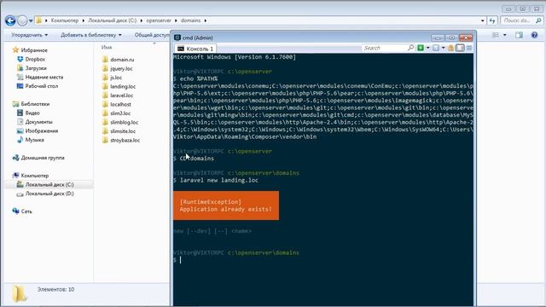Open the view options dropdown arrow
This screenshot has height=307, width=546.
(504, 35)
